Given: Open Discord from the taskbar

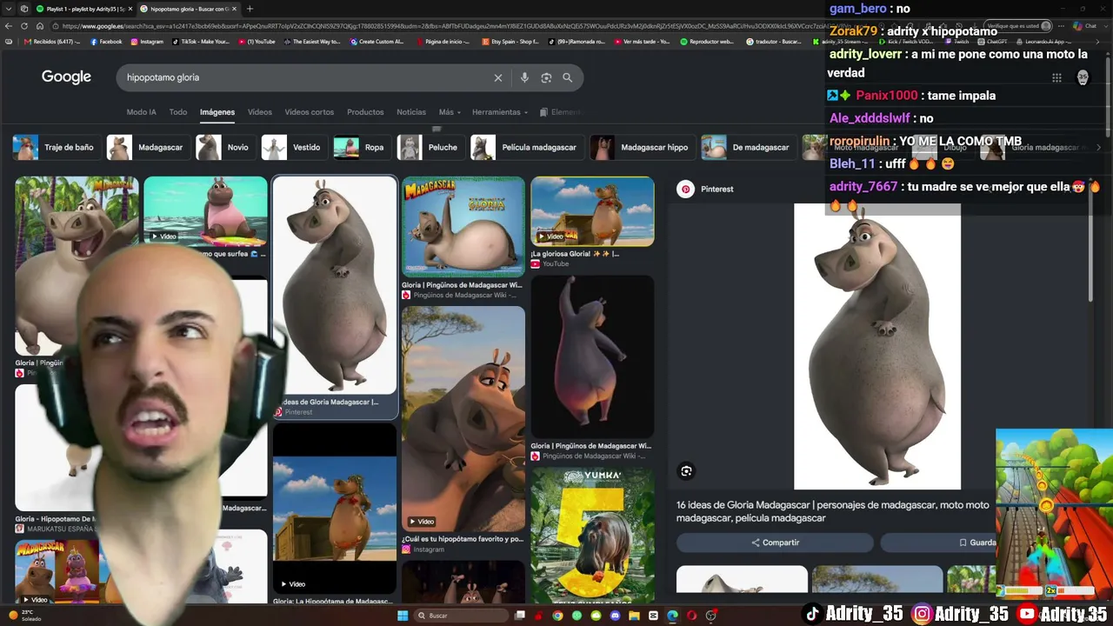Looking at the screenshot, I should [x=615, y=616].
